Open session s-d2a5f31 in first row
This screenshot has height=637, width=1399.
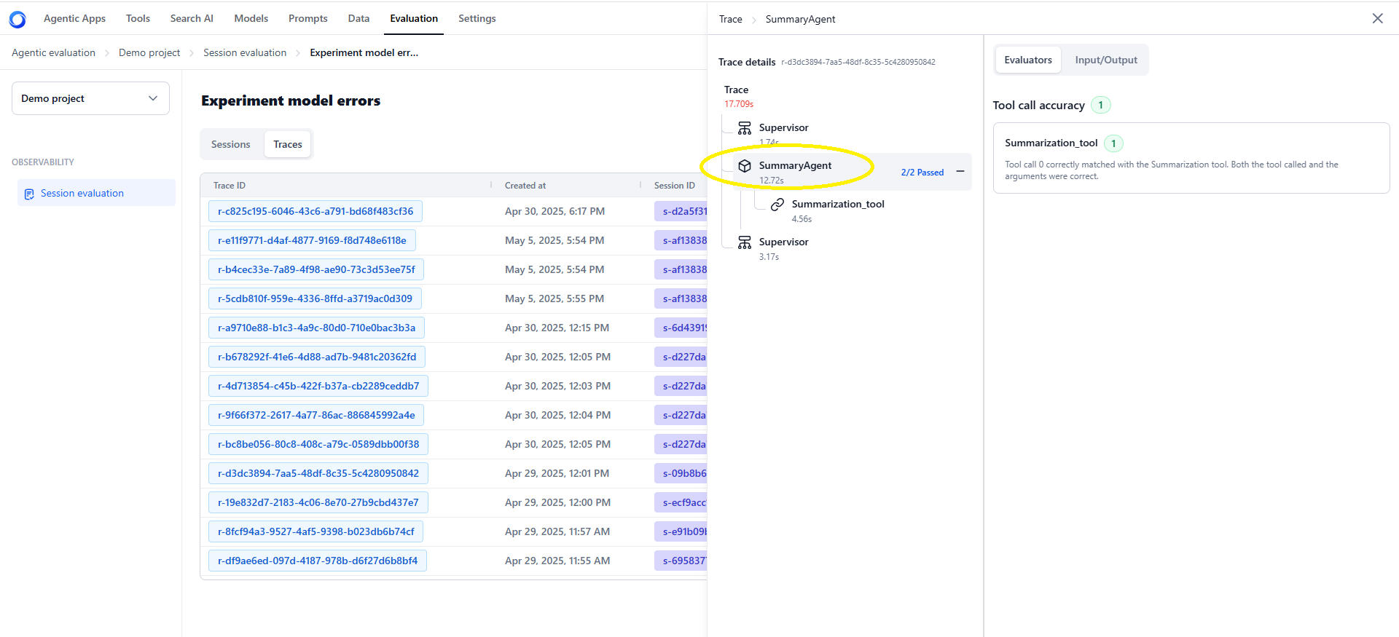pos(681,211)
